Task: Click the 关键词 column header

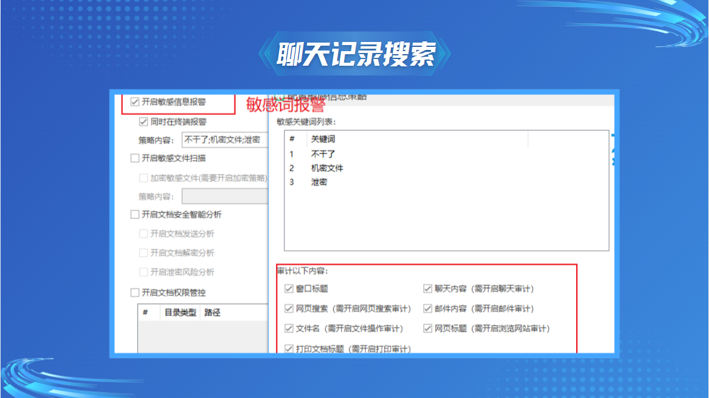Action: coord(417,139)
